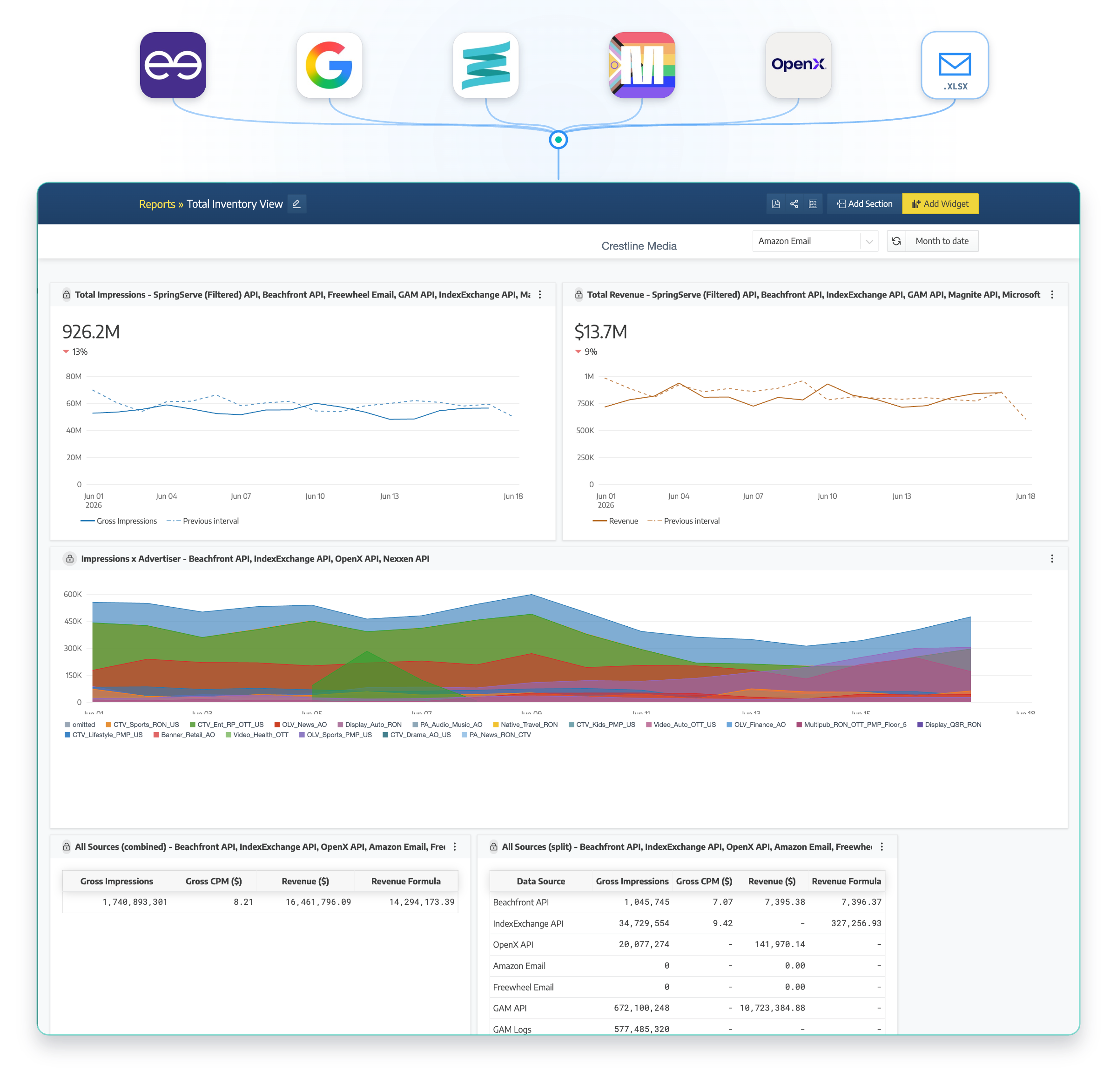Open Total Revenue widget kebab menu
Screen dimensions: 1117x1071
1052,295
